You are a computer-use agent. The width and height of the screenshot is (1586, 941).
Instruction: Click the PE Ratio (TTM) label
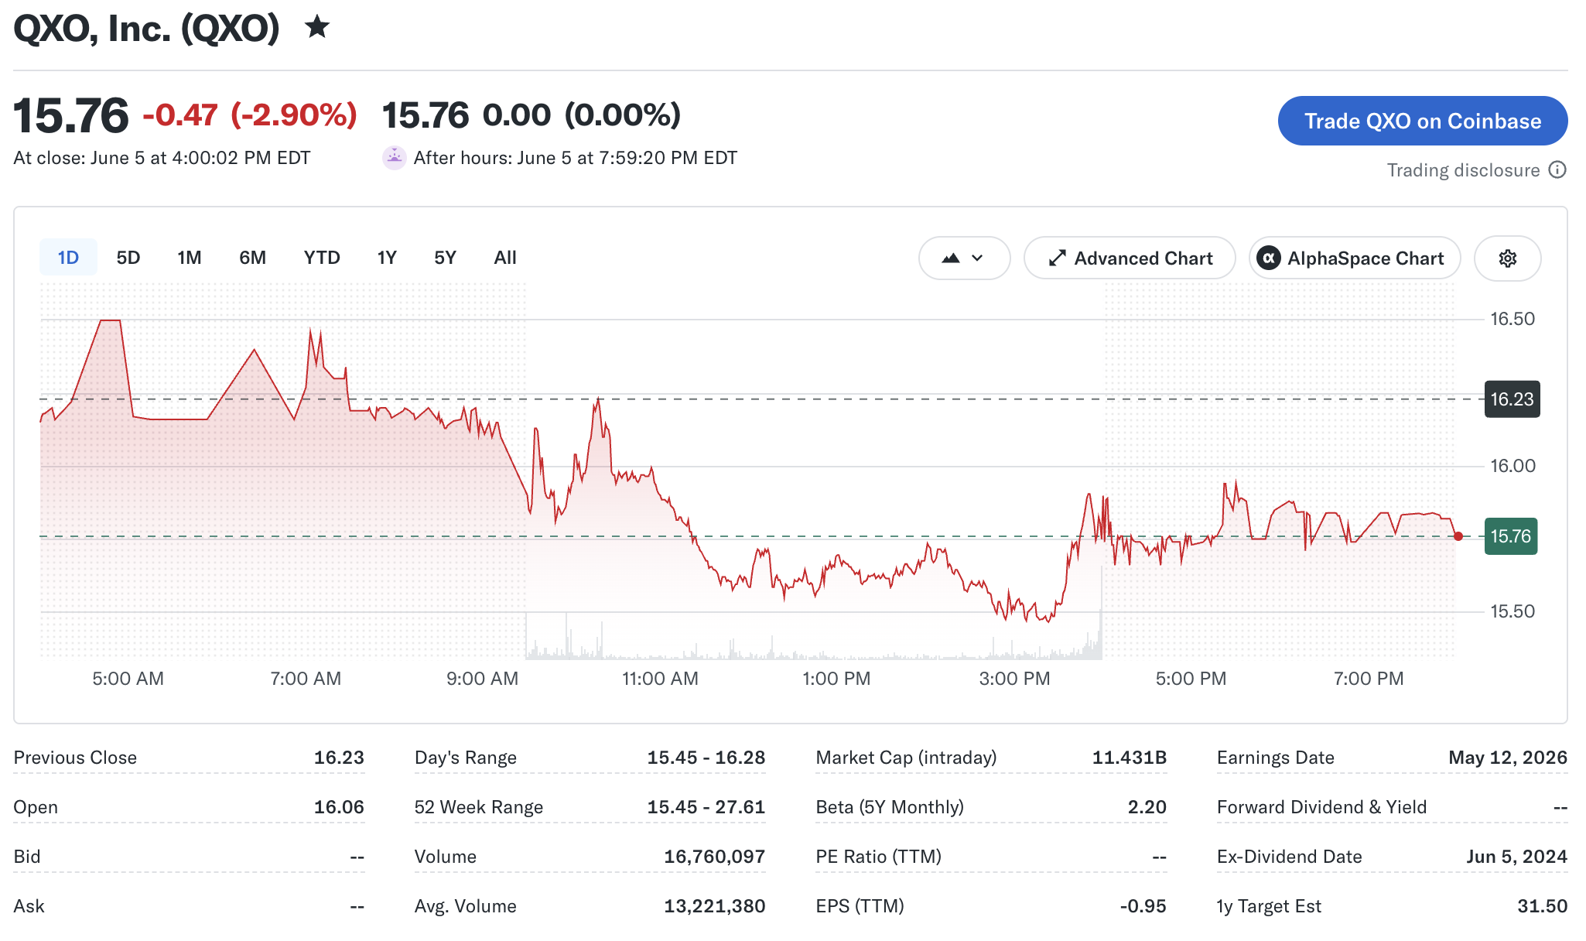point(879,857)
